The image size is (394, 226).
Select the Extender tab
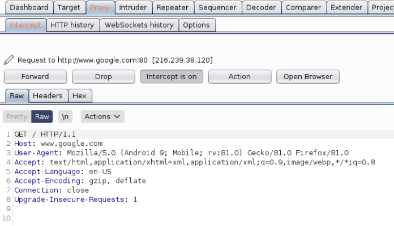tap(346, 7)
